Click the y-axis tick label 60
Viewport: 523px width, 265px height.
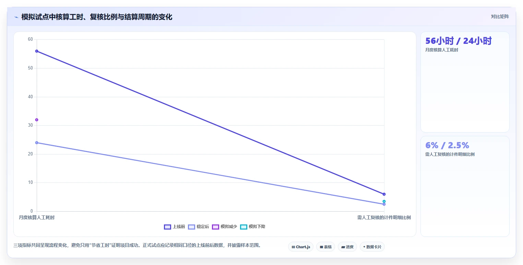(30, 39)
